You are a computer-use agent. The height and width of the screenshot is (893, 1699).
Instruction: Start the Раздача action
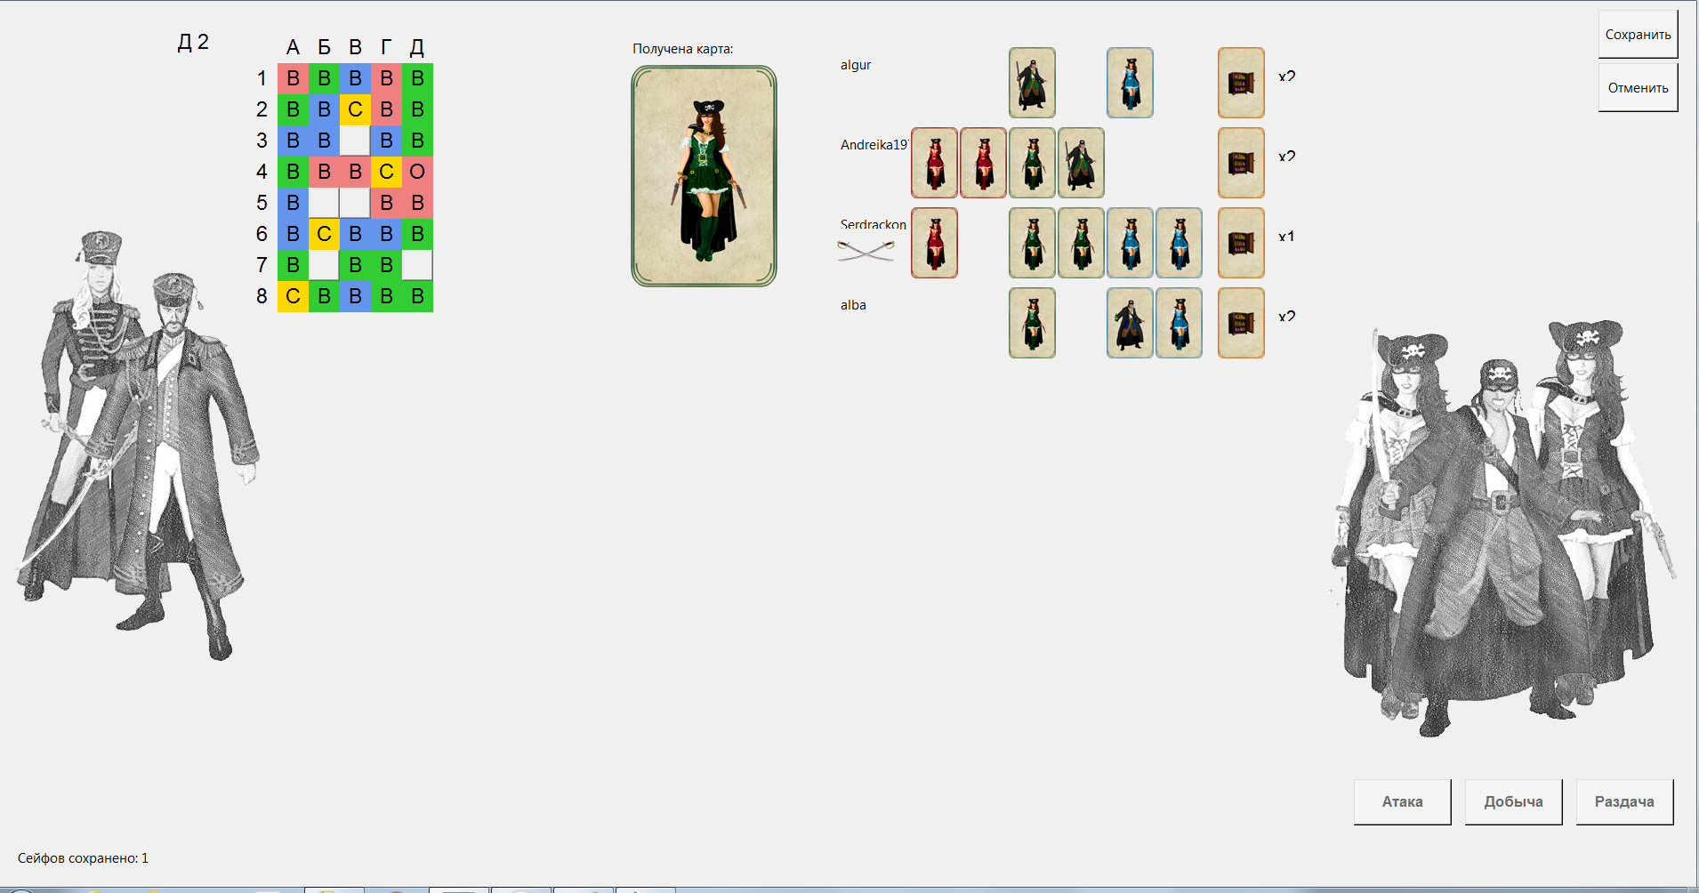click(1624, 801)
